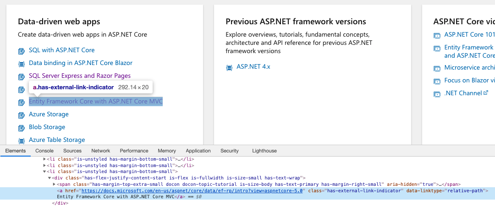Click tutorial icon beside SQL with ASP.NET Core

(x=22, y=51)
